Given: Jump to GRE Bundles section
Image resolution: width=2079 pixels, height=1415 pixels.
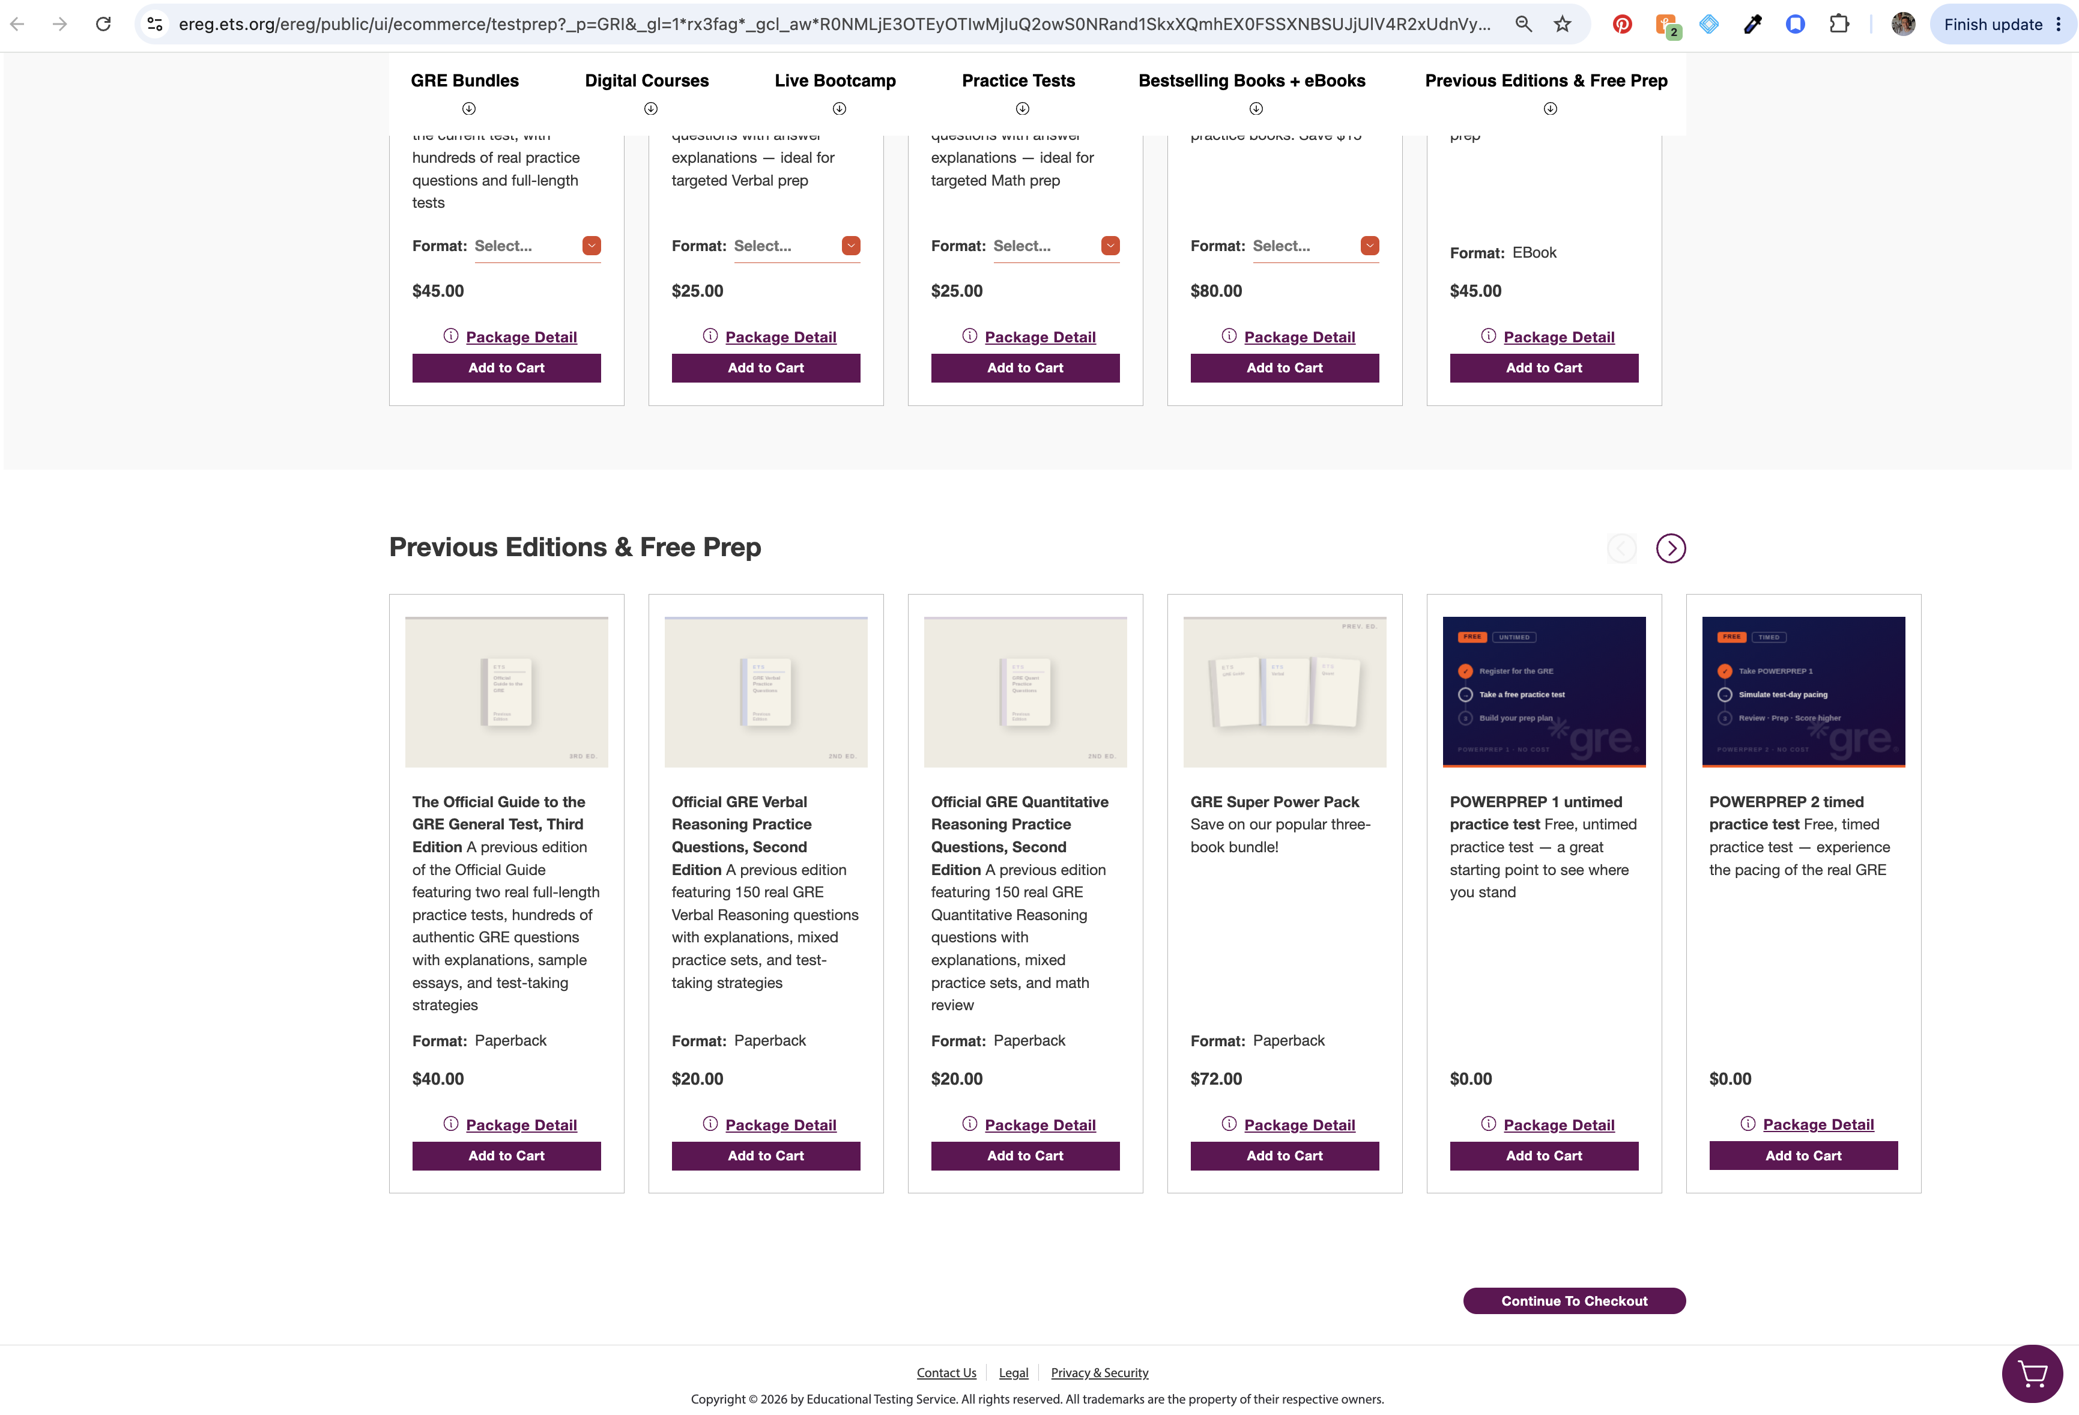Looking at the screenshot, I should click(x=464, y=80).
